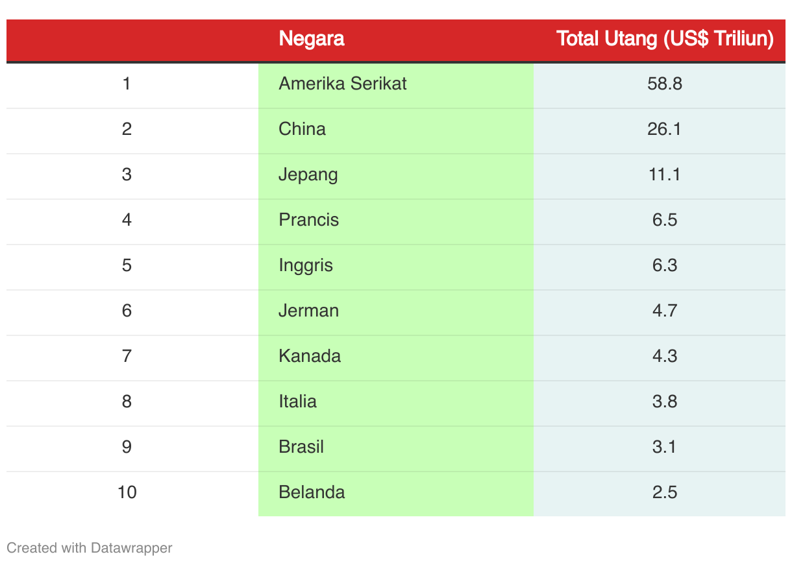
Task: Click the Total Utang (US$ Triliun) header
Action: [x=665, y=39]
